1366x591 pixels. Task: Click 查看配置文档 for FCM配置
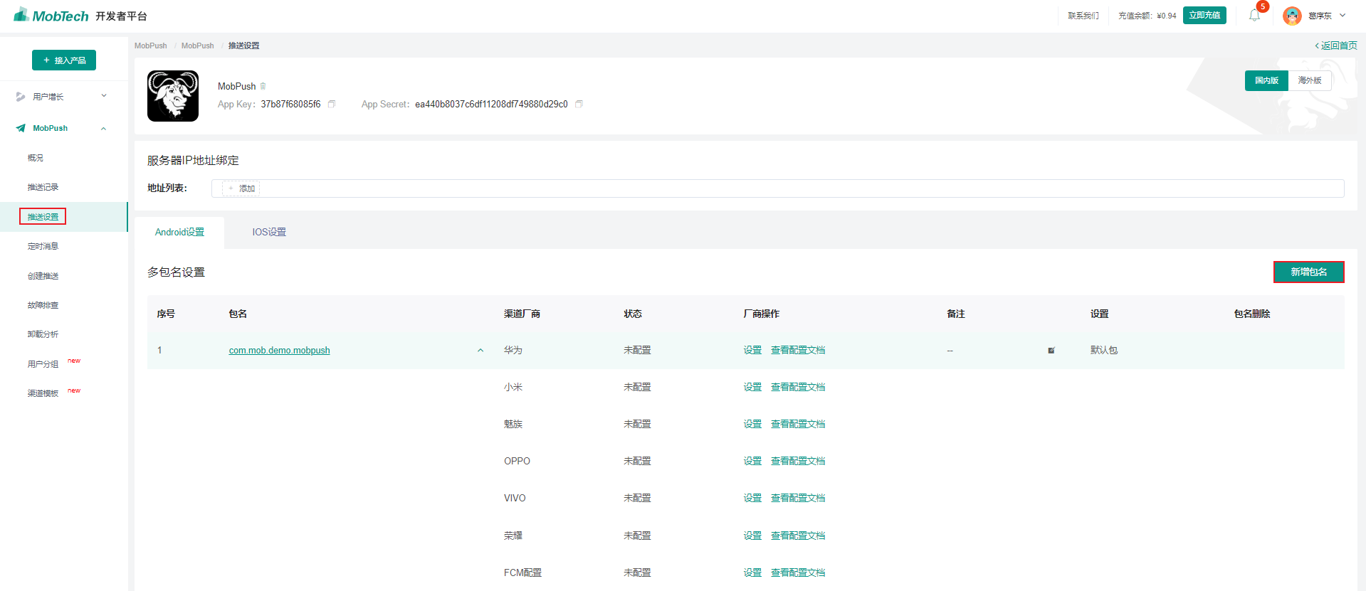pyautogui.click(x=798, y=573)
